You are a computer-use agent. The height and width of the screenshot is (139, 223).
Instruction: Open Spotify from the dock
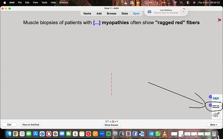coord(109,134)
